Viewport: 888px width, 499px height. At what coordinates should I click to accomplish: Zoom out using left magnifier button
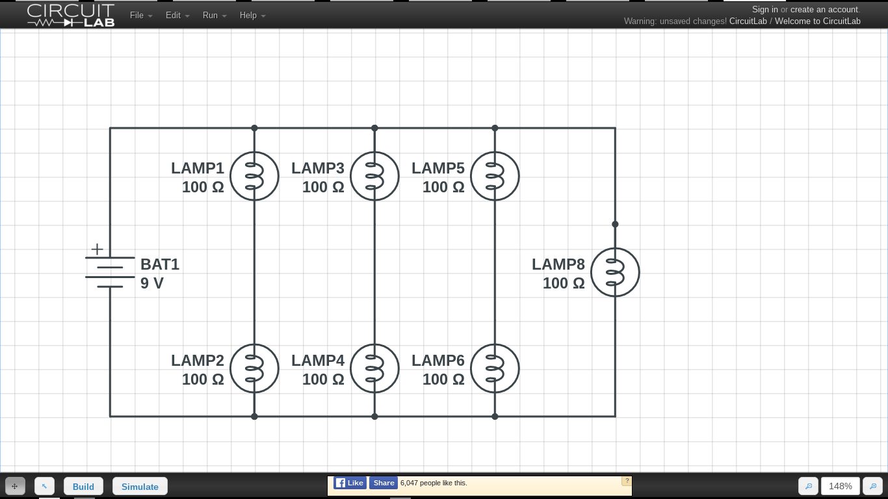(x=808, y=486)
